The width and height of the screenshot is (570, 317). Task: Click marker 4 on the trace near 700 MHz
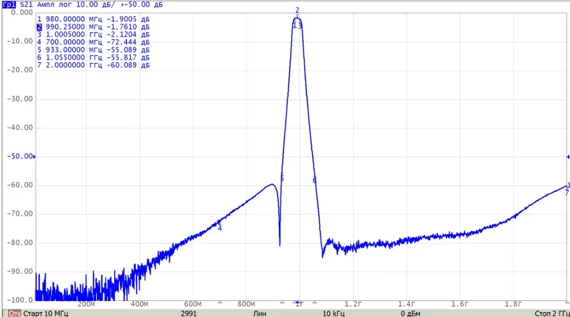pyautogui.click(x=219, y=228)
